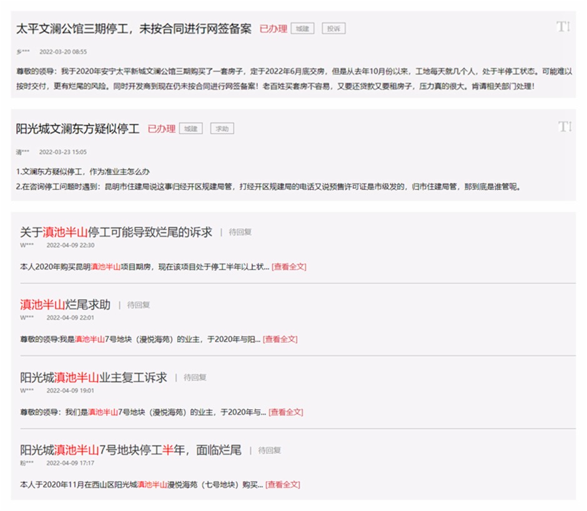This screenshot has width=587, height=511.
Task: Select the 求助 tag
Action: tap(222, 129)
